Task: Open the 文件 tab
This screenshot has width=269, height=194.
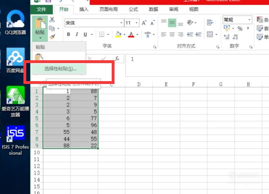Action: click(x=42, y=9)
